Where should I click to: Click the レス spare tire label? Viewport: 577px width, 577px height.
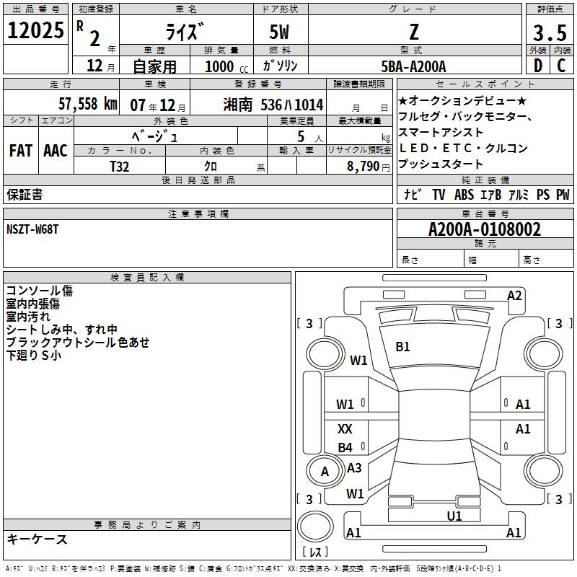pos(315,552)
